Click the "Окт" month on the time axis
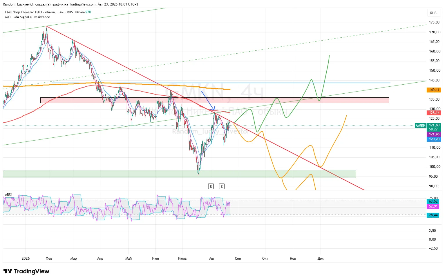 (x=265, y=259)
